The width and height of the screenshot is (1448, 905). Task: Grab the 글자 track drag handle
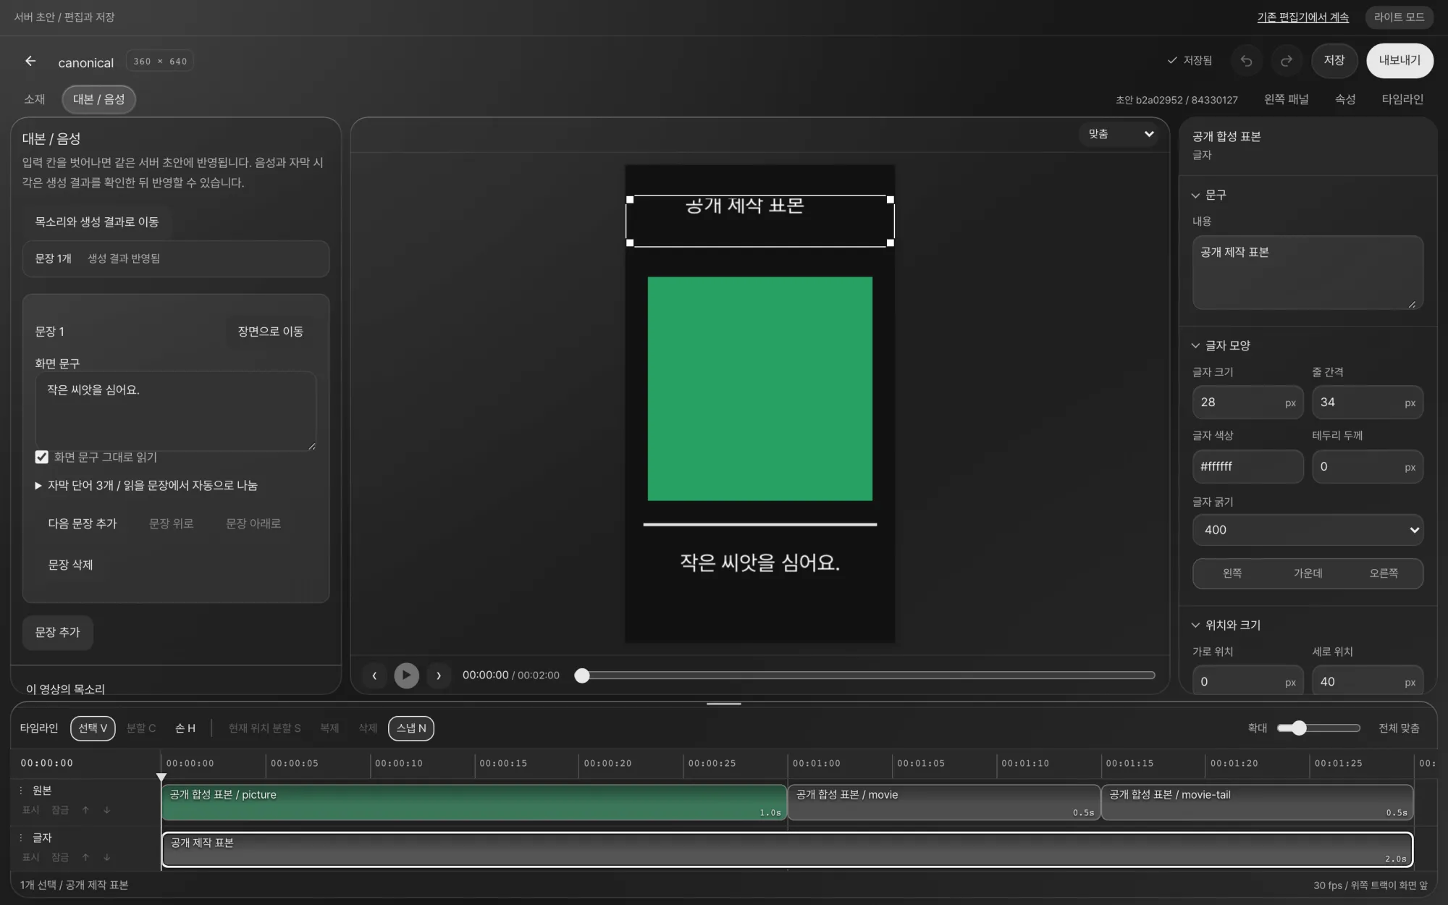(21, 838)
